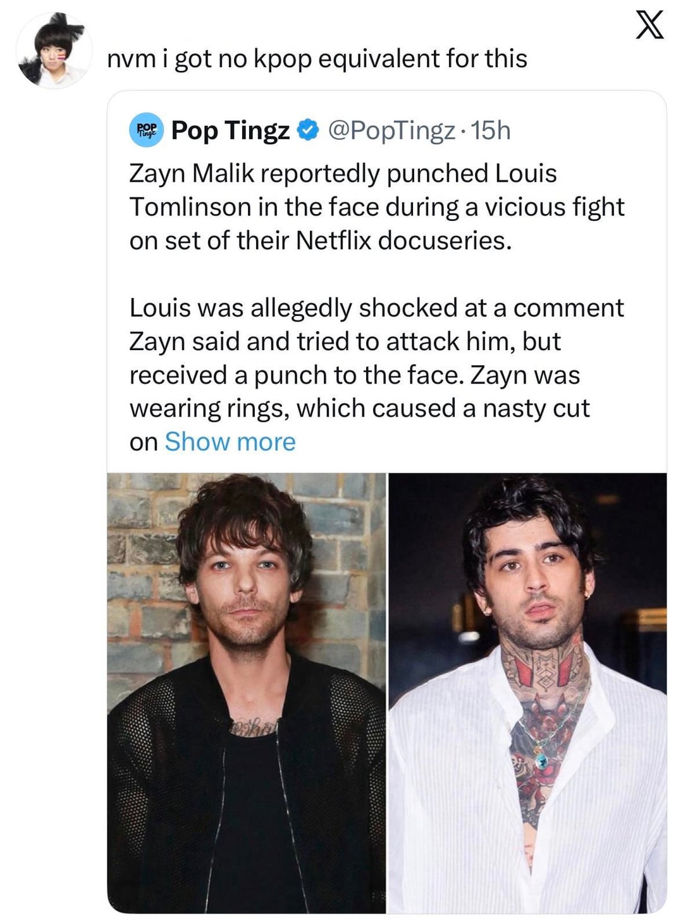Click the paragraph starting "Zayn Malik reportedly punched"
Viewport: 683px width, 923px height.
(x=377, y=207)
